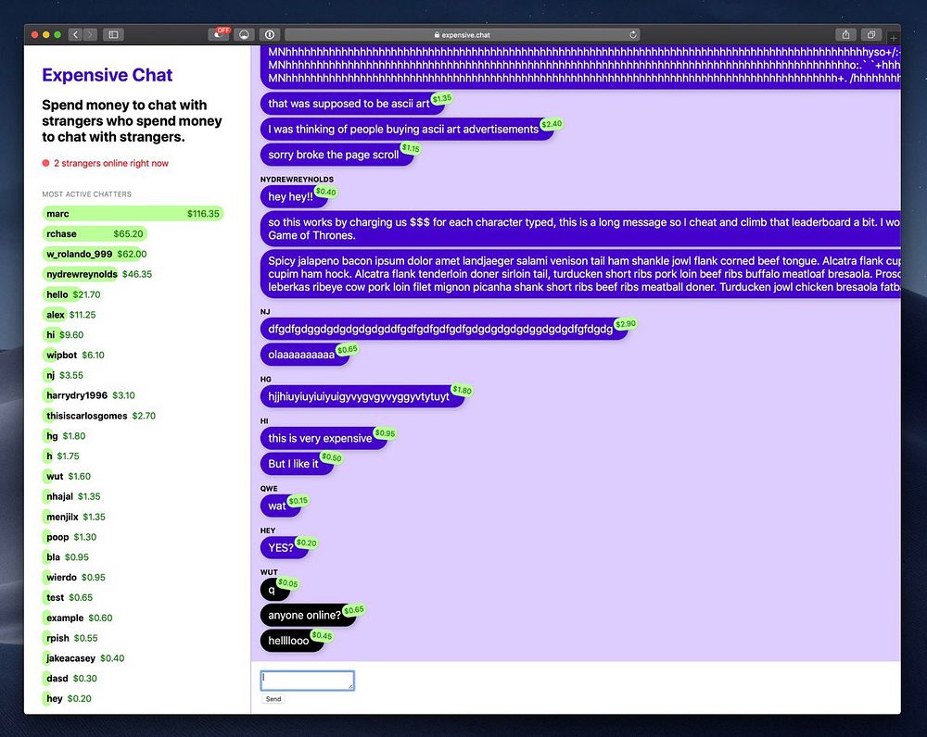Select dasd $0.30 leaderboard row
927x737 pixels.
coord(70,679)
